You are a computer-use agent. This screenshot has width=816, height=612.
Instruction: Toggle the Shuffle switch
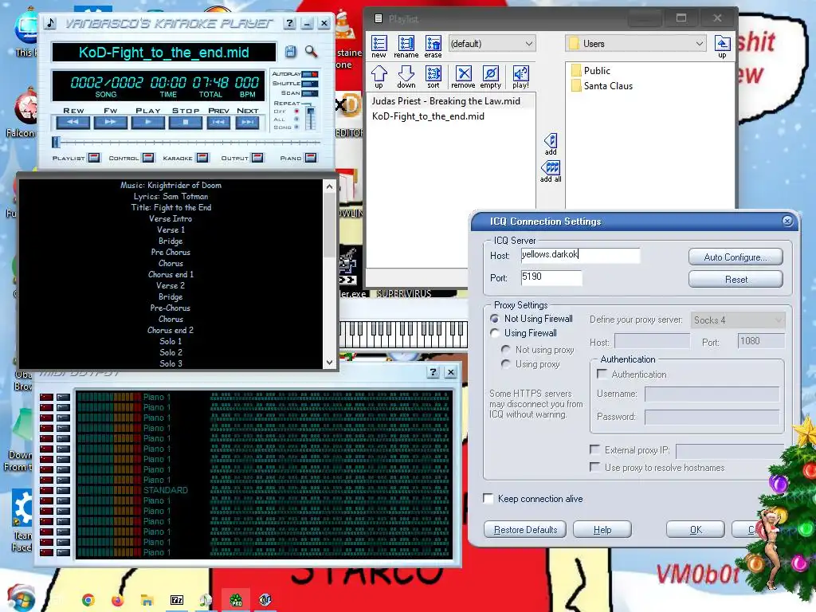point(310,83)
